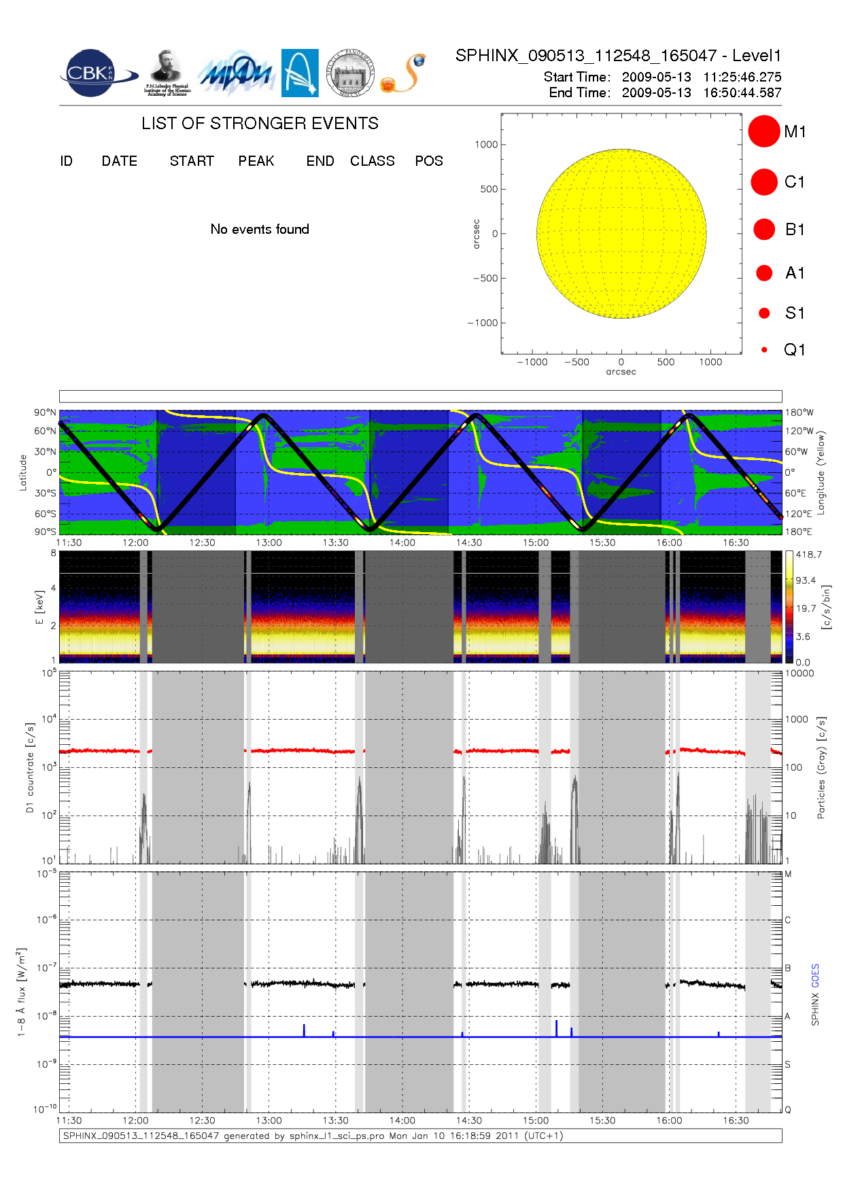Click the blue MIFI script logo
843x1192 pixels.
[x=236, y=73]
